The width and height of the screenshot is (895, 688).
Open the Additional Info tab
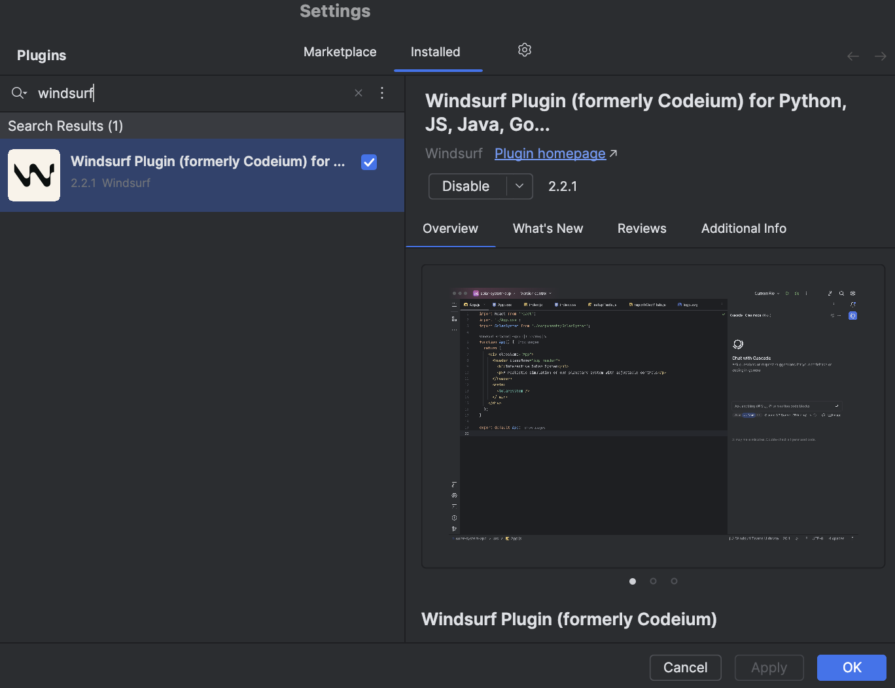point(744,229)
